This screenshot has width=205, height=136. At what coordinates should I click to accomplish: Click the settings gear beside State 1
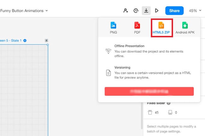(x=25, y=41)
